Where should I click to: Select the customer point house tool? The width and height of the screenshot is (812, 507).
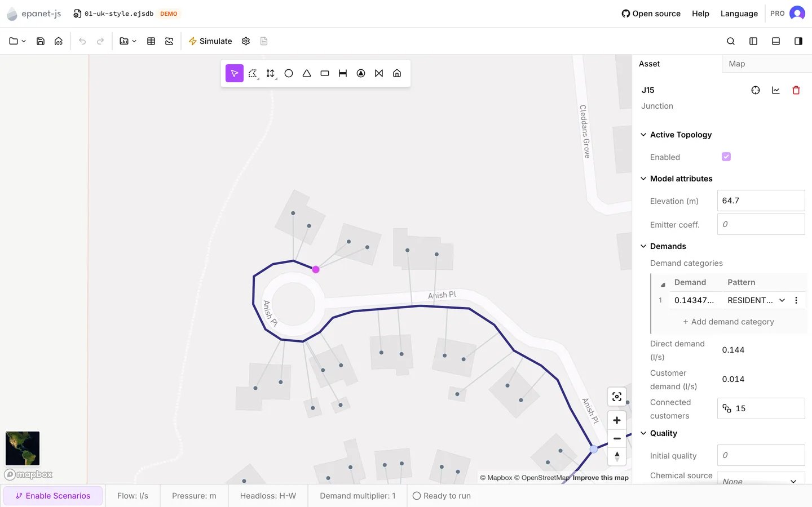[x=397, y=73]
